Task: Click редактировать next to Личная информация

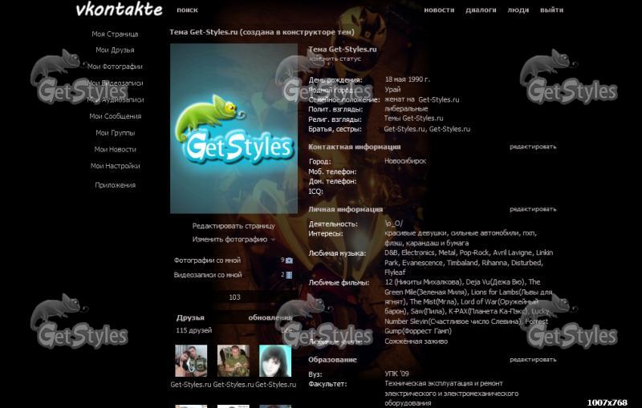Action: pos(533,209)
